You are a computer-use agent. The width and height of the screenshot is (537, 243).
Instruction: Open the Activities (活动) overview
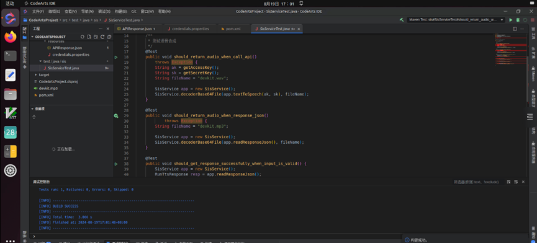[10, 4]
